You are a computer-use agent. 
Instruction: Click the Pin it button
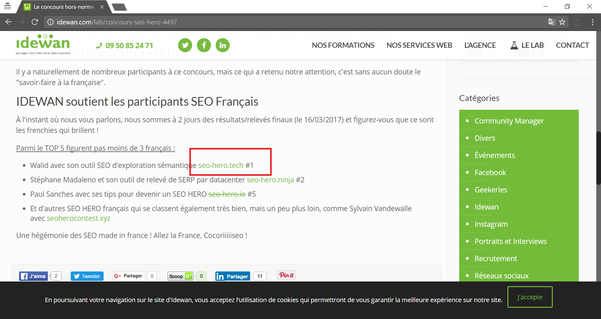click(286, 275)
